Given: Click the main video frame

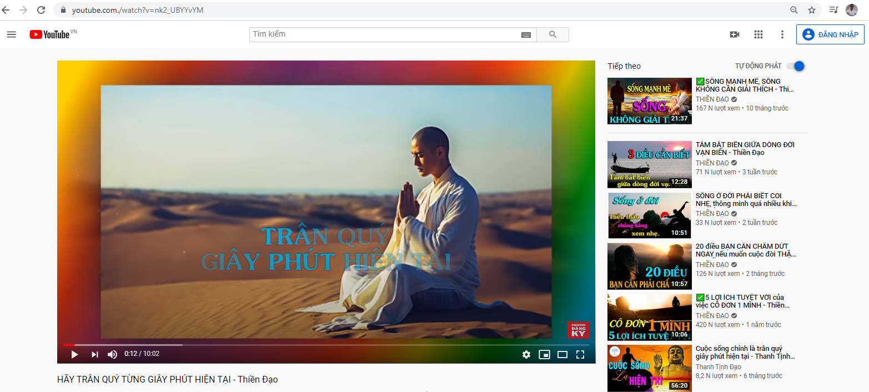Looking at the screenshot, I should (326, 211).
